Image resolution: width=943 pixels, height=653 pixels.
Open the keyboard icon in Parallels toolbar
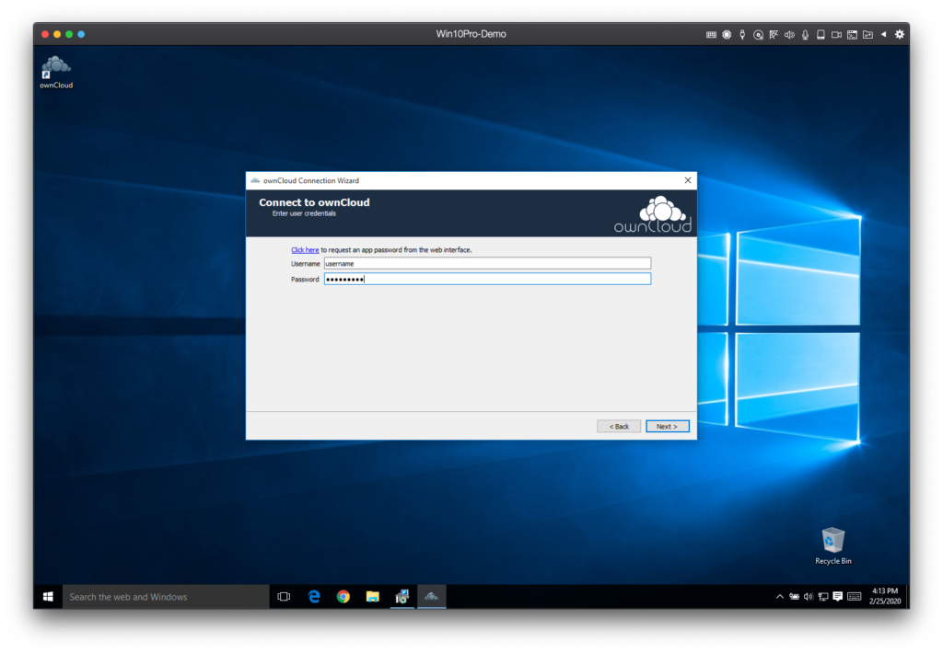(711, 35)
